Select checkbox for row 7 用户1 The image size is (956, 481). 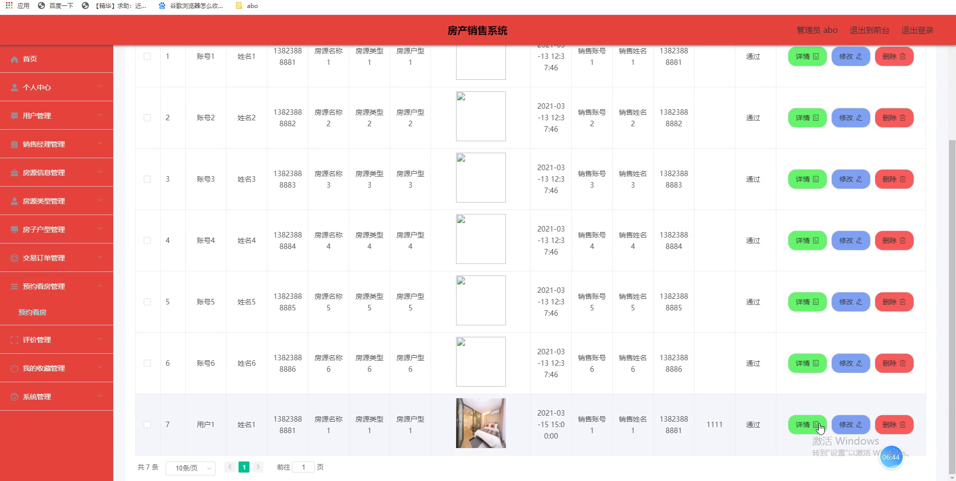pos(147,425)
